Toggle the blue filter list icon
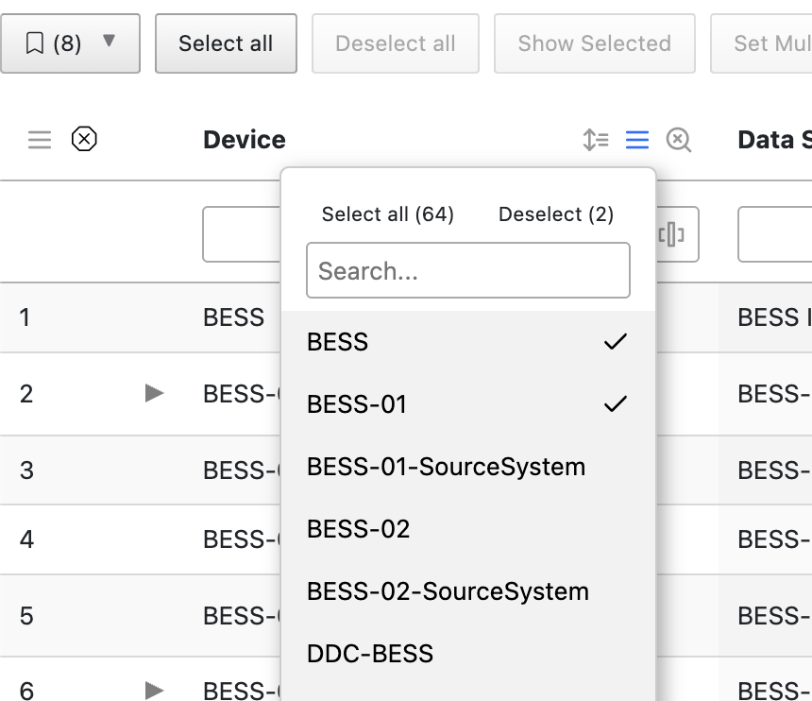This screenshot has width=812, height=701. coord(637,141)
